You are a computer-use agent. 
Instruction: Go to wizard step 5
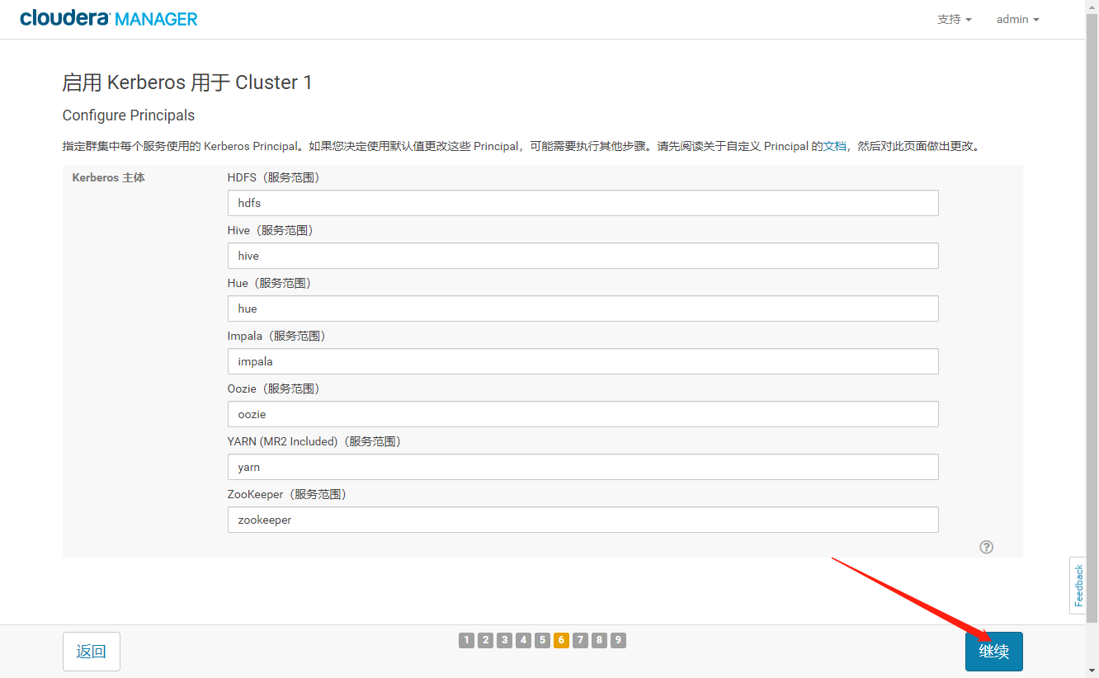[x=542, y=640]
